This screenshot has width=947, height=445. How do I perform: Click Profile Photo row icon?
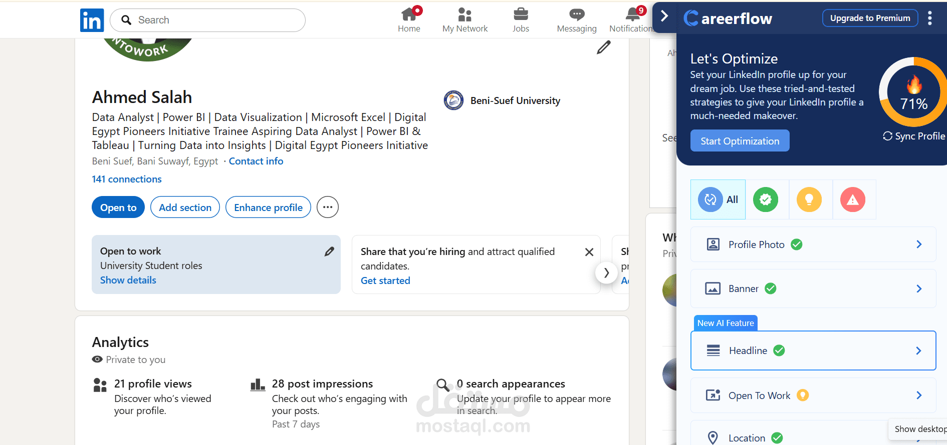713,244
